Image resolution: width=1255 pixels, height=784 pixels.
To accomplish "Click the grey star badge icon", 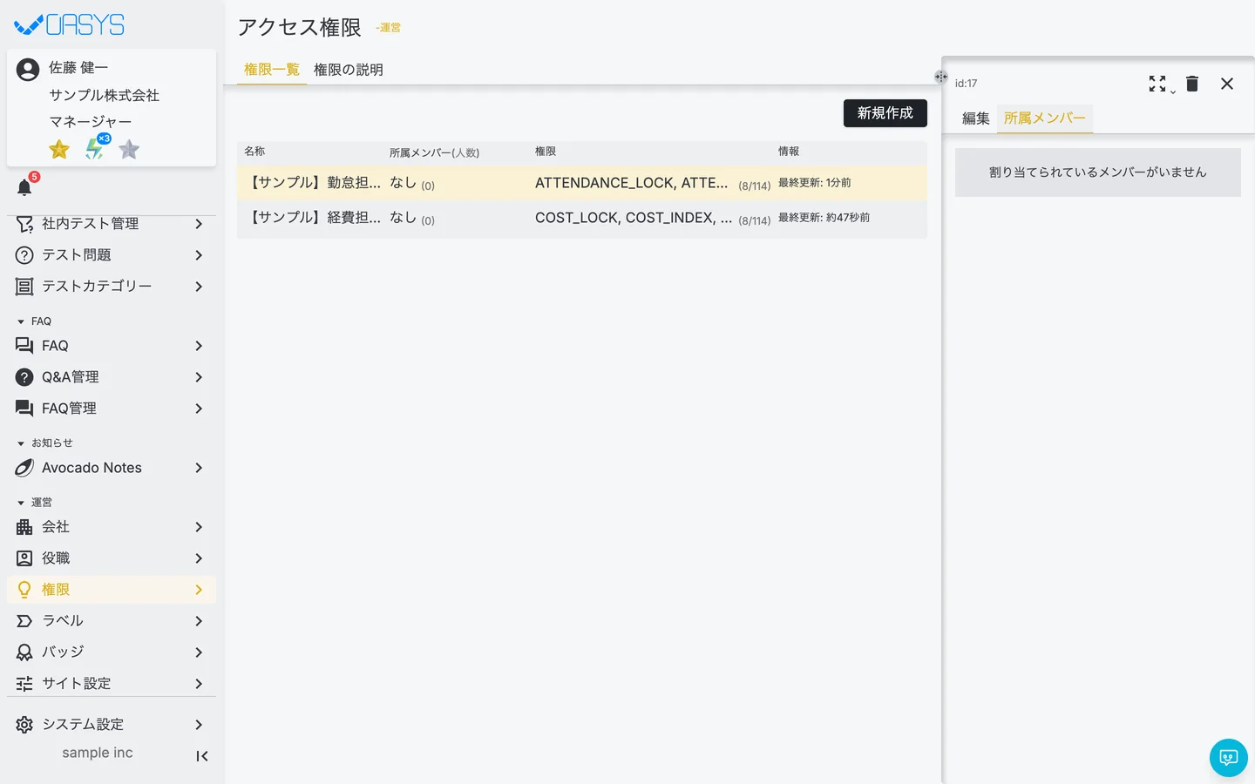I will pyautogui.click(x=129, y=149).
